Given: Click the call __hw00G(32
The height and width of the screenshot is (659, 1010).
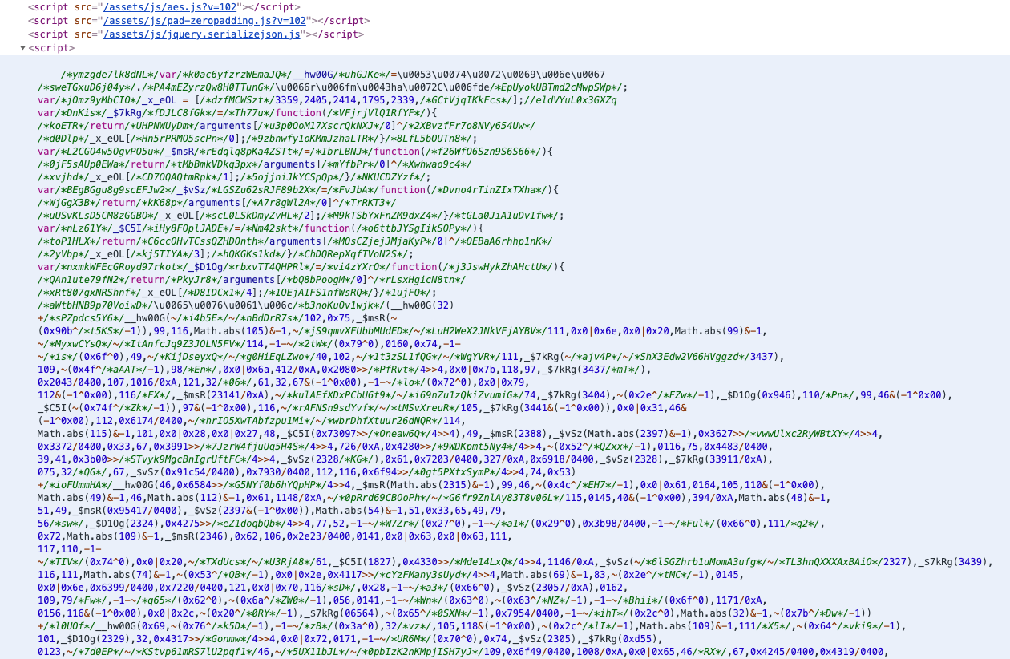Looking at the screenshot, I should [x=421, y=305].
